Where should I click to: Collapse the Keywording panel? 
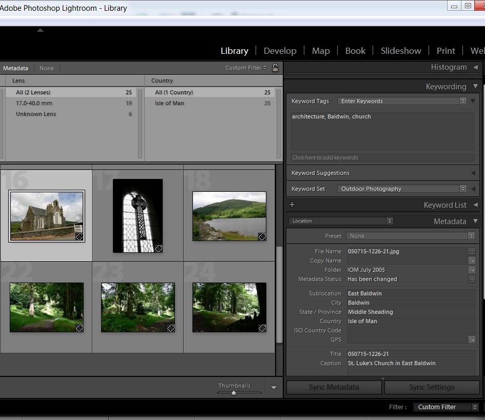click(476, 87)
